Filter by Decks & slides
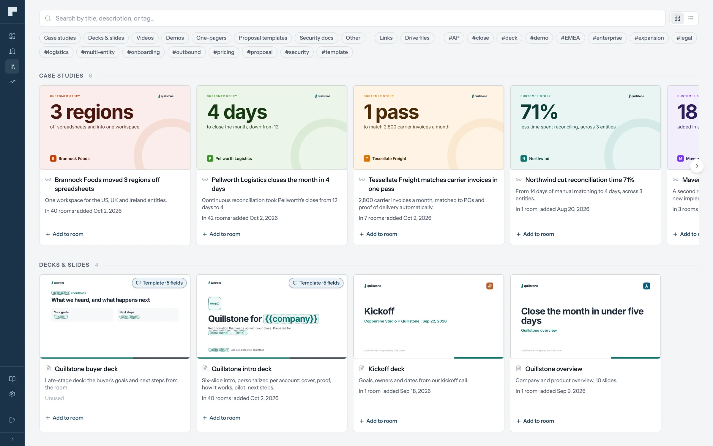This screenshot has height=446, width=713. (x=106, y=38)
